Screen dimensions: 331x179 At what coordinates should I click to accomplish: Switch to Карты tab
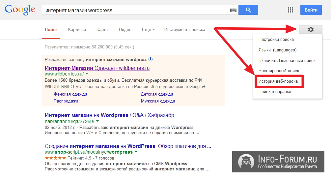102,30
